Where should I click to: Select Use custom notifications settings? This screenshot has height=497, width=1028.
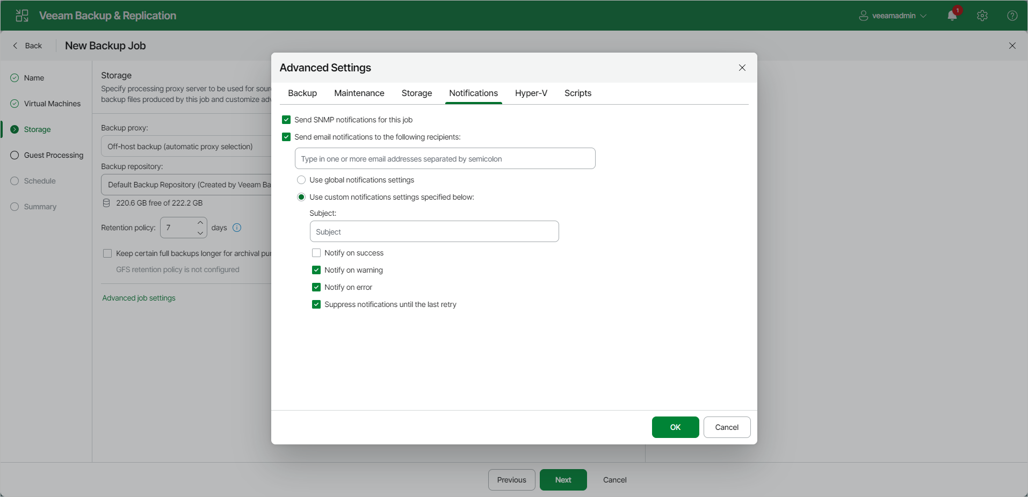coord(301,197)
